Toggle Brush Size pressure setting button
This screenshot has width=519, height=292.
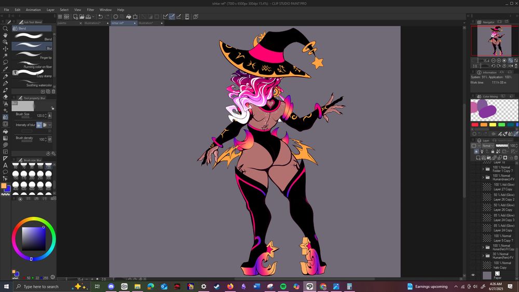pos(50,116)
